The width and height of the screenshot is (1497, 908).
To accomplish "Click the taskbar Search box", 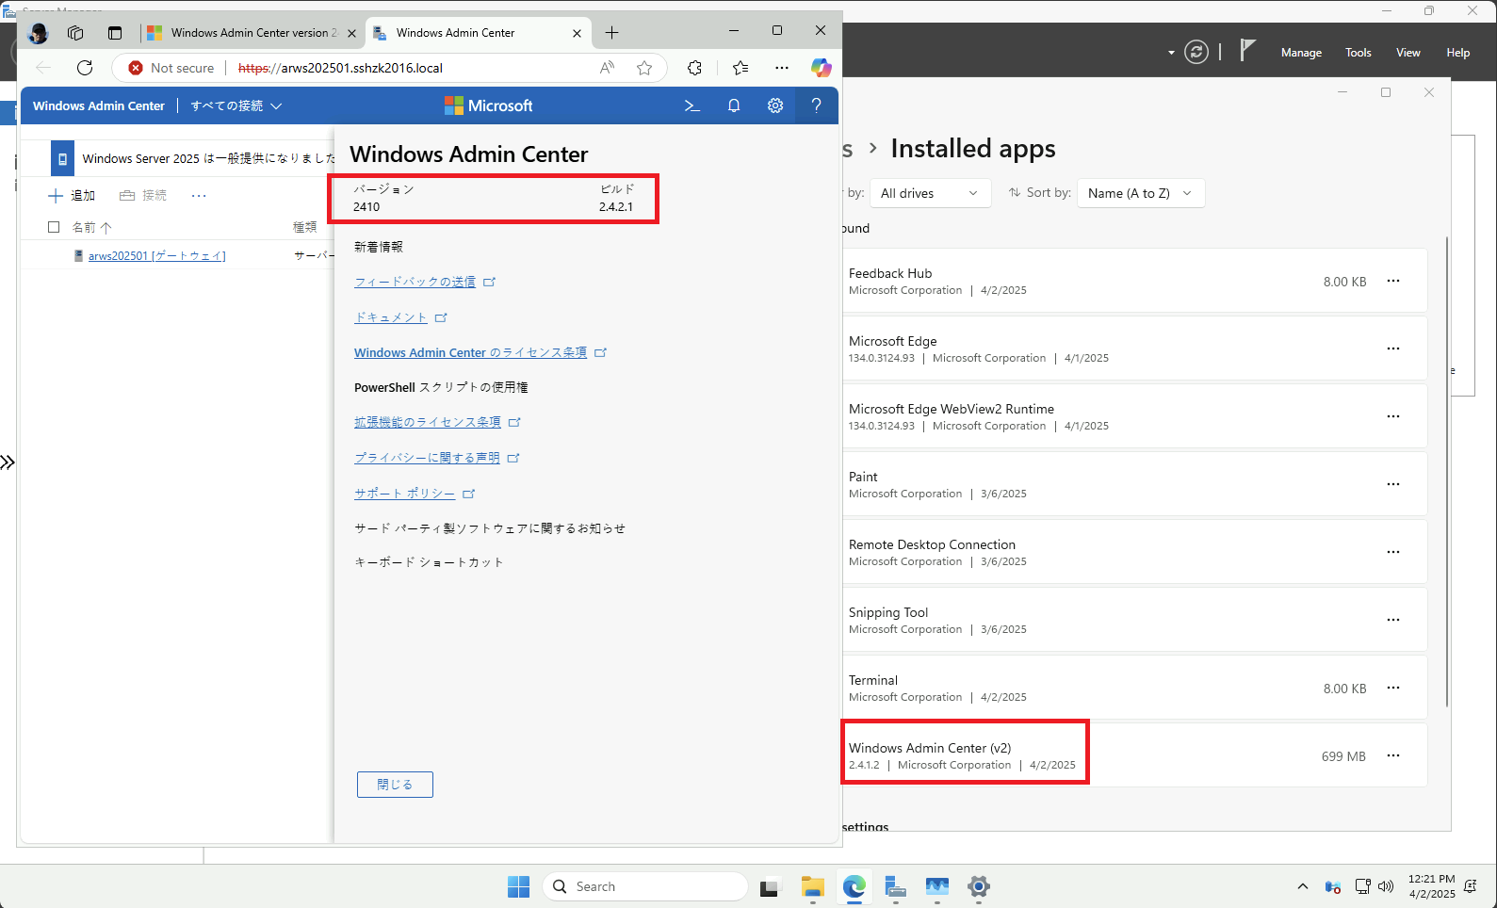I will pyautogui.click(x=645, y=886).
